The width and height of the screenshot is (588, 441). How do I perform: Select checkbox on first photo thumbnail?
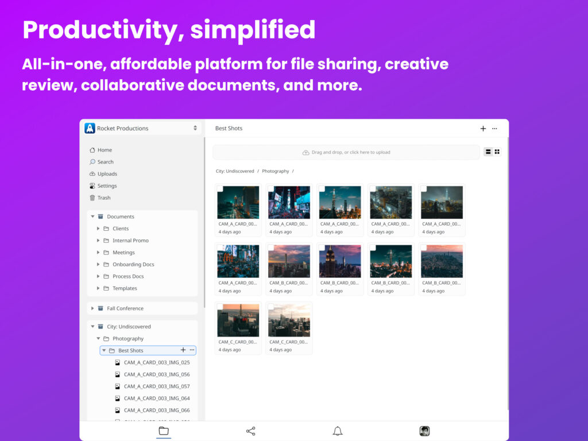point(220,189)
